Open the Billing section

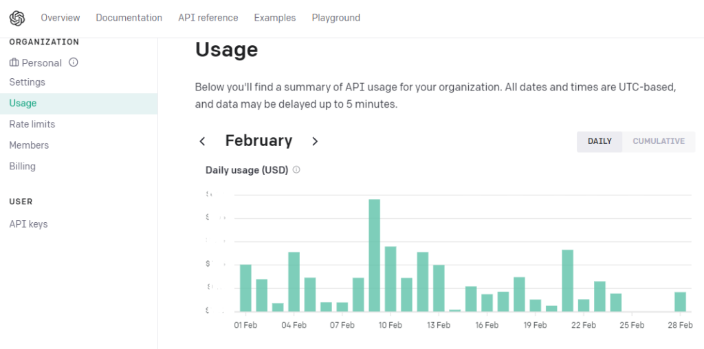(23, 167)
